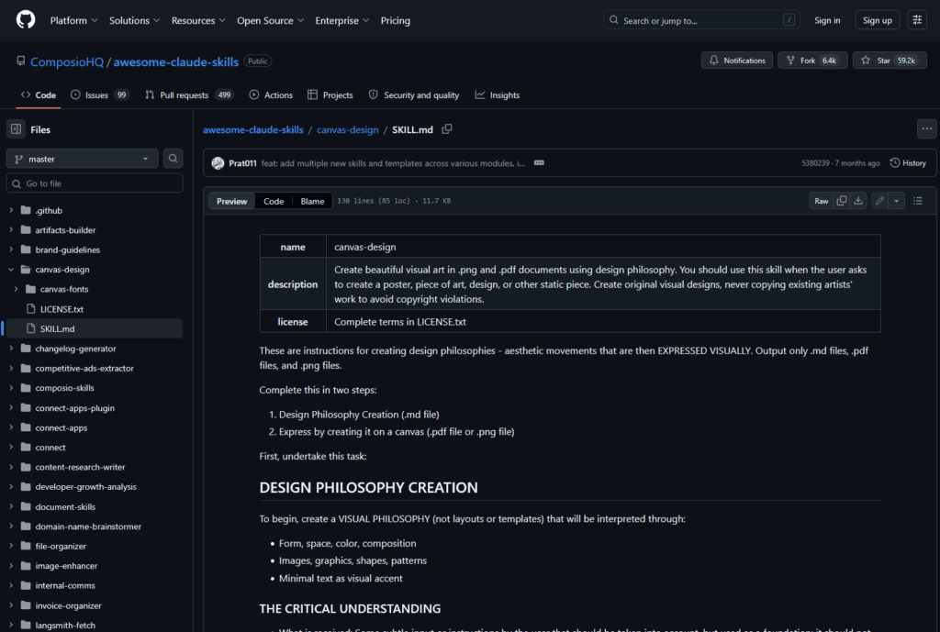Open the Platform menu
940x632 pixels.
[73, 20]
